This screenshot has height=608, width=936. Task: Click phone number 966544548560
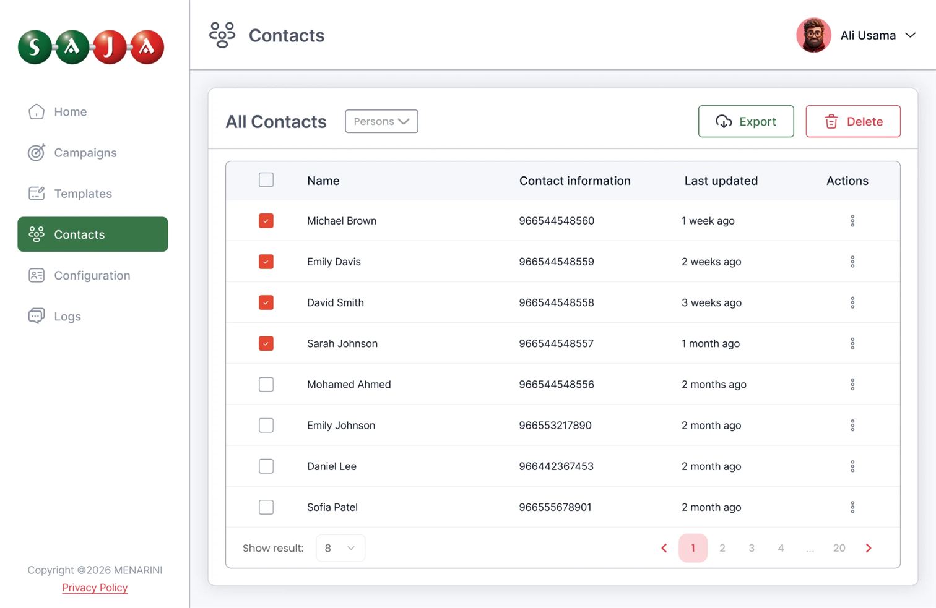coord(557,221)
